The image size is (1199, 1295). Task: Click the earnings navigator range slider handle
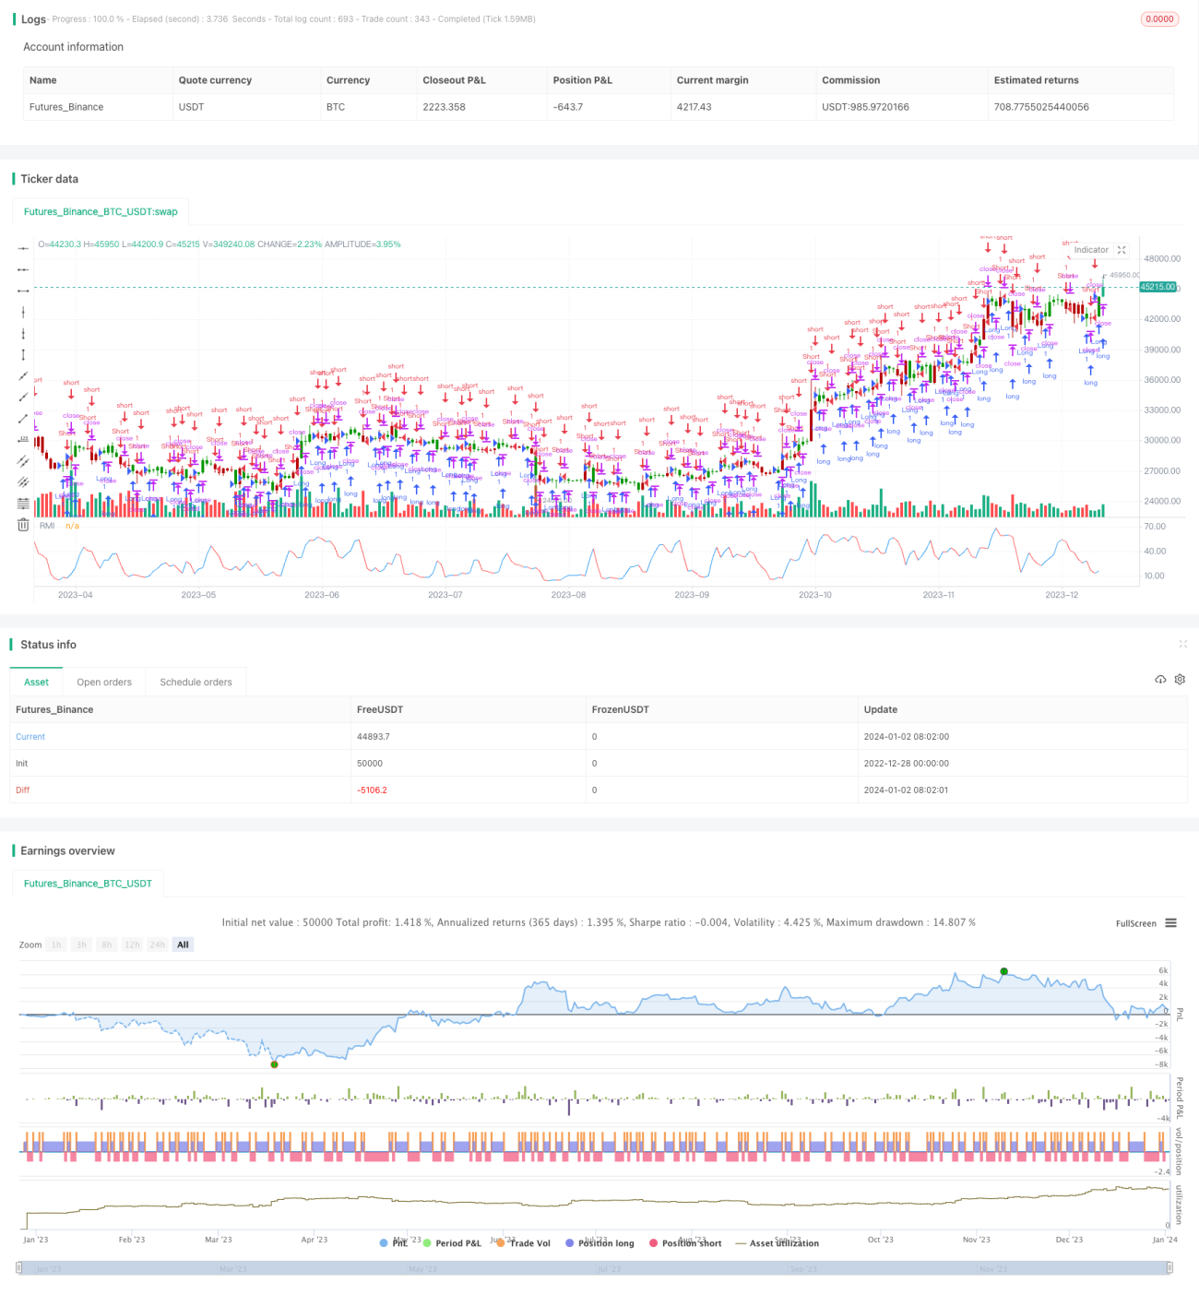(x=18, y=1268)
